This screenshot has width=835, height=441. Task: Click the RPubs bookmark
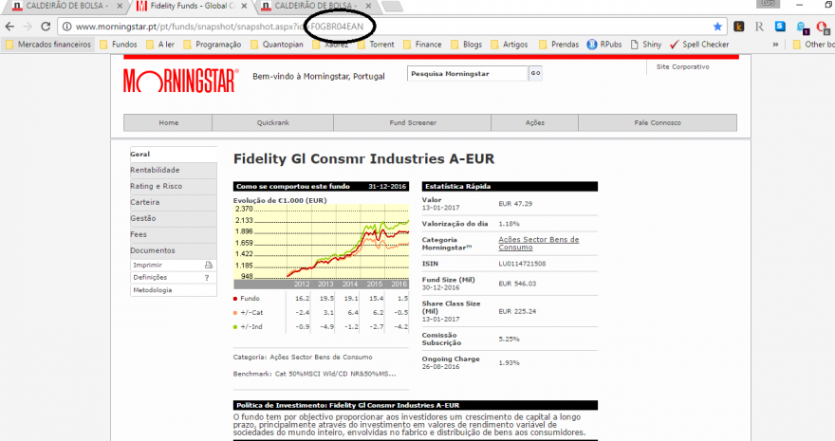[x=604, y=45]
